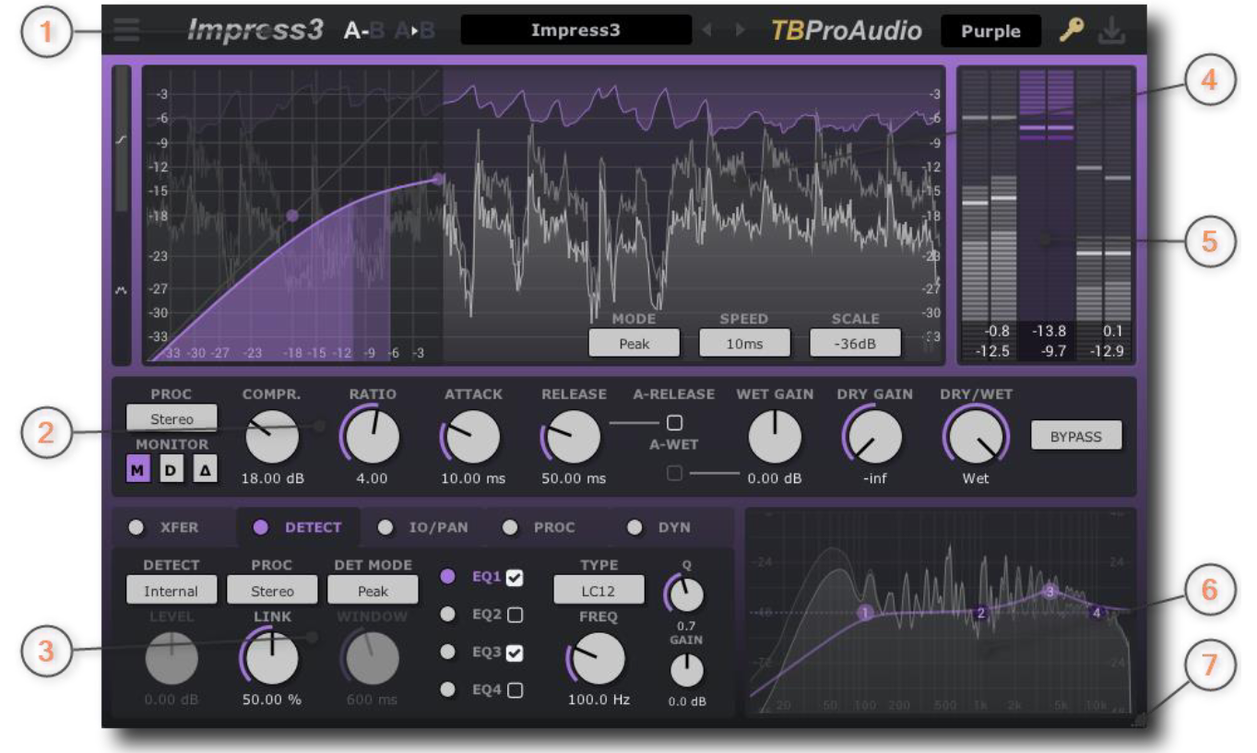Image resolution: width=1257 pixels, height=753 pixels.
Task: Click the ATTACK knob
Action: coord(472,437)
